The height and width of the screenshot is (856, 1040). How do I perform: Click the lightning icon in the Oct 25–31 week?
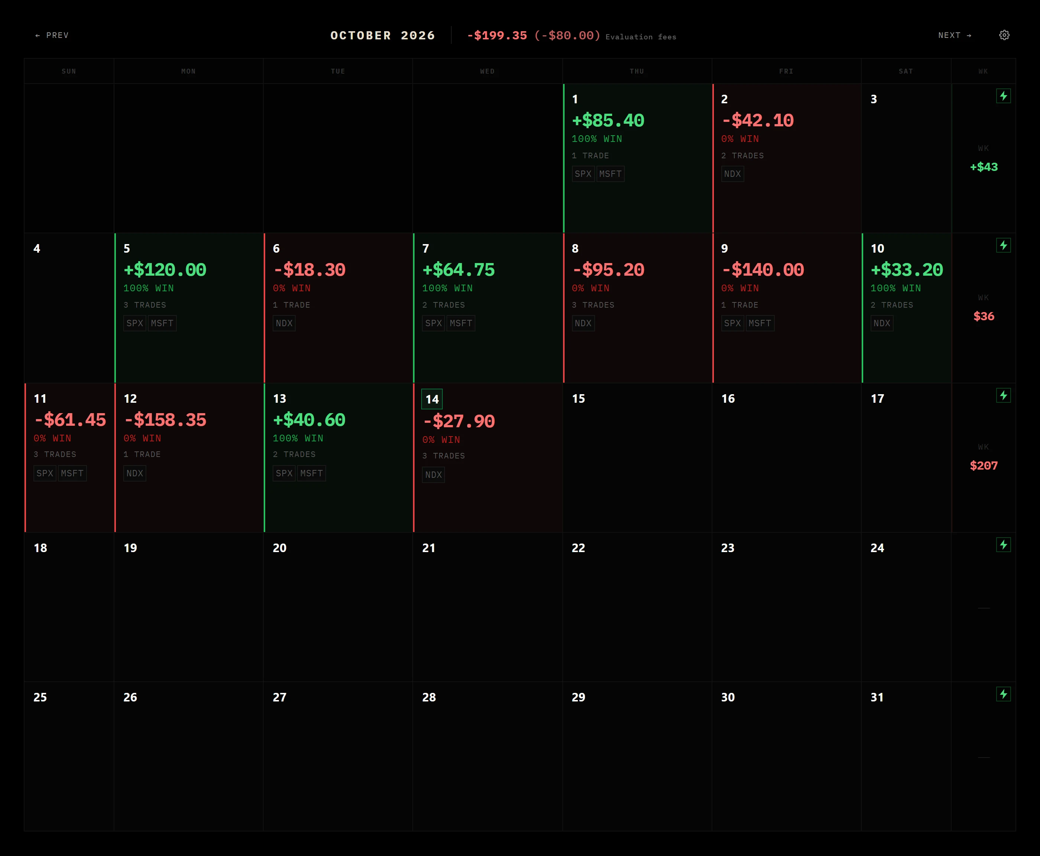pos(1004,694)
